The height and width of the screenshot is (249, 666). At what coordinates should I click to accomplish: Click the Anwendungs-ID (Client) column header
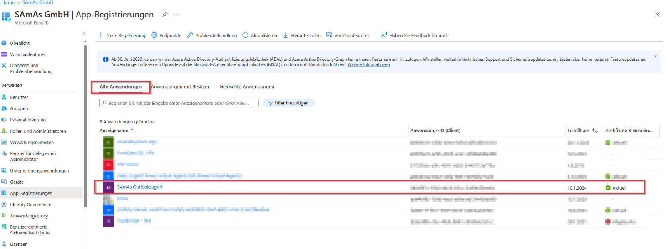tap(435, 131)
